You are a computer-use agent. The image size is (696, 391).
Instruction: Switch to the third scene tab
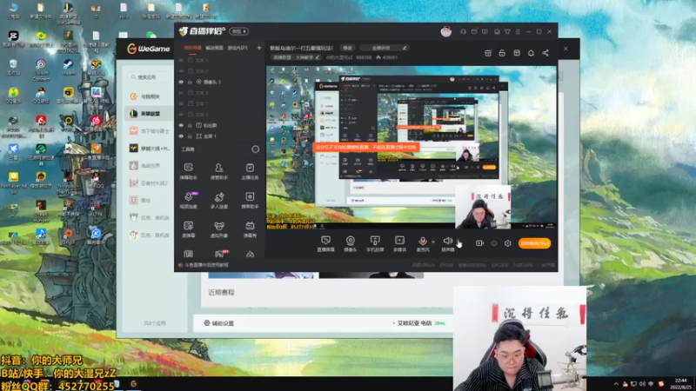[238, 48]
